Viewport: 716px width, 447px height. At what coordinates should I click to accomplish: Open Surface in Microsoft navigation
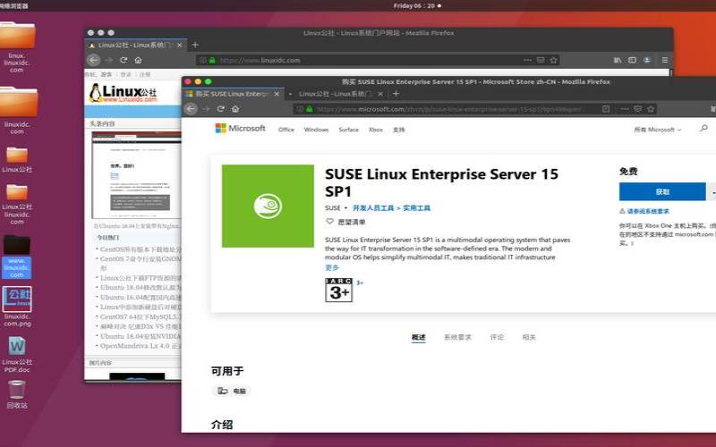pos(348,130)
